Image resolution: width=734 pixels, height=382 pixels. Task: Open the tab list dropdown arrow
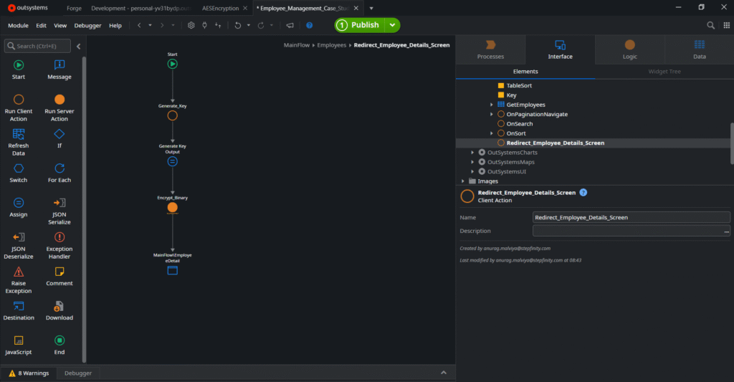pos(371,8)
